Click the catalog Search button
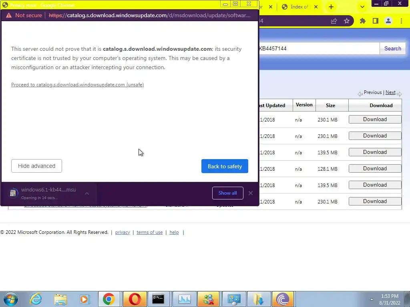 click(x=392, y=48)
